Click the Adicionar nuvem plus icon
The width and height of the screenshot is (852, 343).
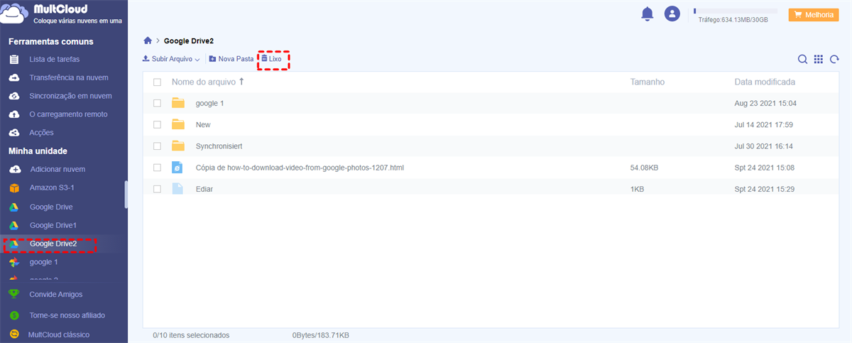13,170
